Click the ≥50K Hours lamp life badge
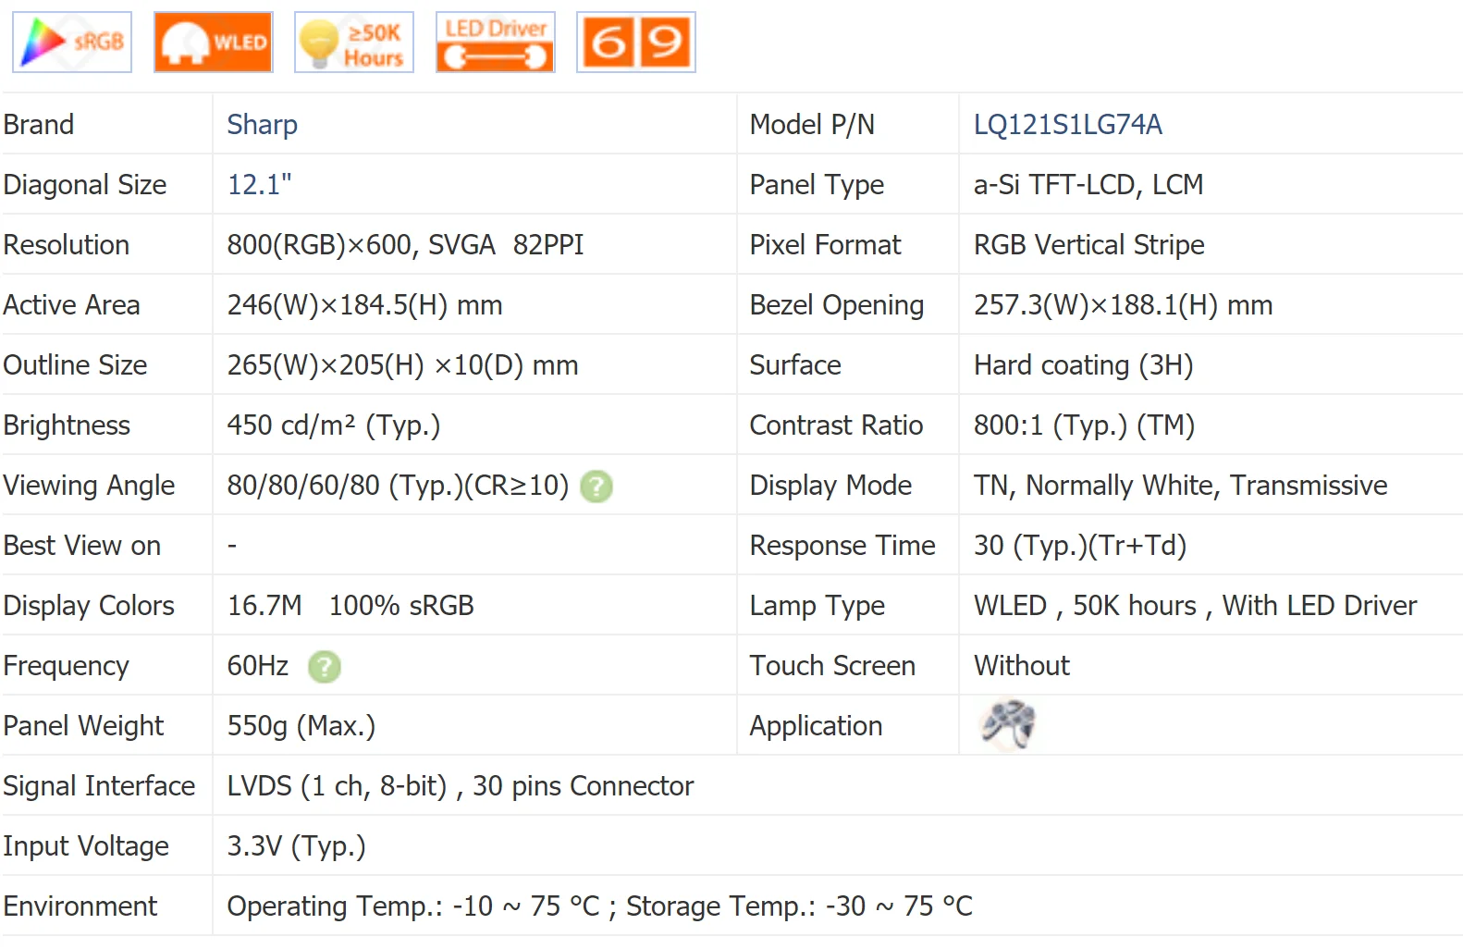The width and height of the screenshot is (1463, 949). [x=354, y=42]
